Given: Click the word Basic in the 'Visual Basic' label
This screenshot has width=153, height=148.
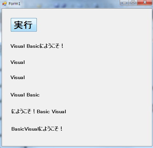Looking at the screenshot, I should click(x=33, y=95).
